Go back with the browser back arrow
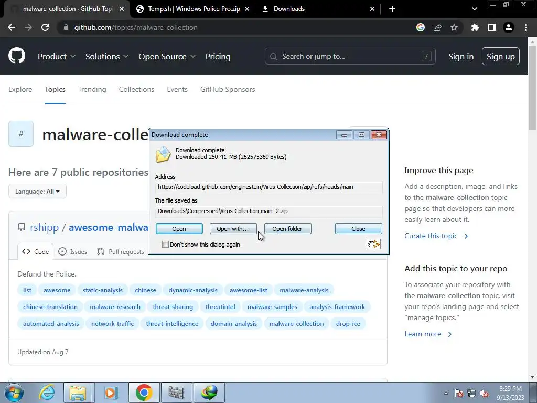Viewport: 537px width, 403px height. 12,27
